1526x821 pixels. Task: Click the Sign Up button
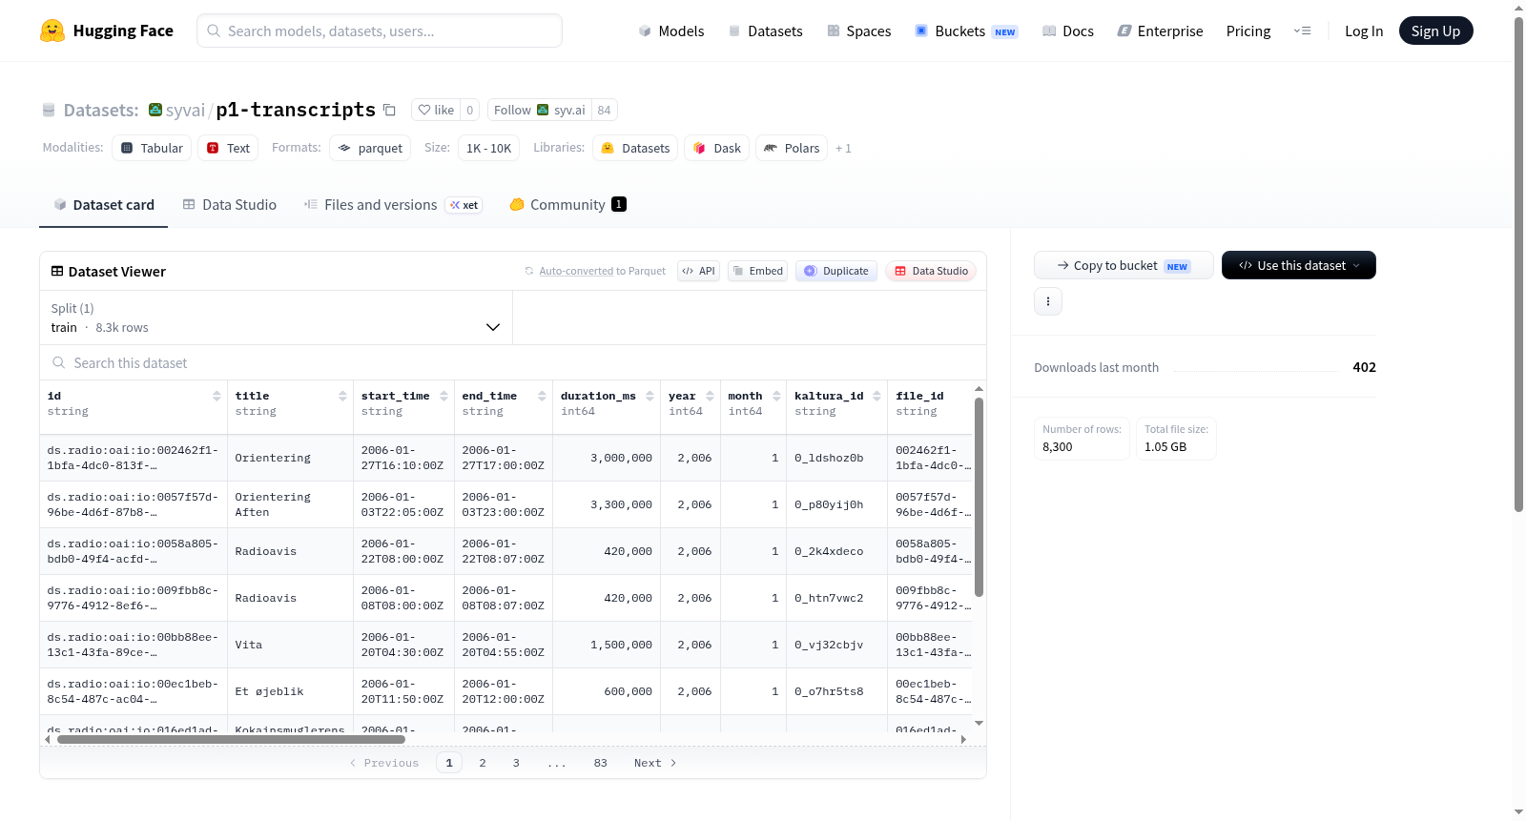coord(1435,31)
